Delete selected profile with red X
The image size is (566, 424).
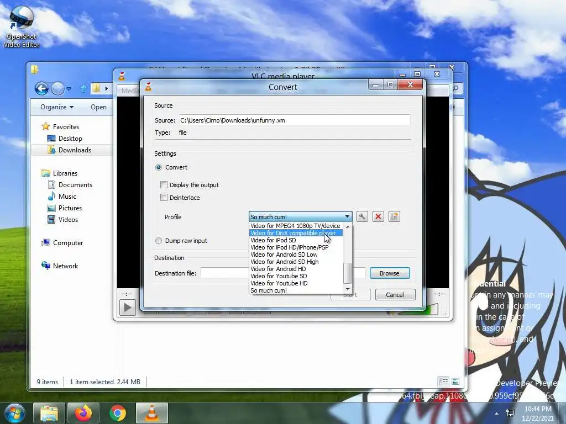[x=378, y=216]
